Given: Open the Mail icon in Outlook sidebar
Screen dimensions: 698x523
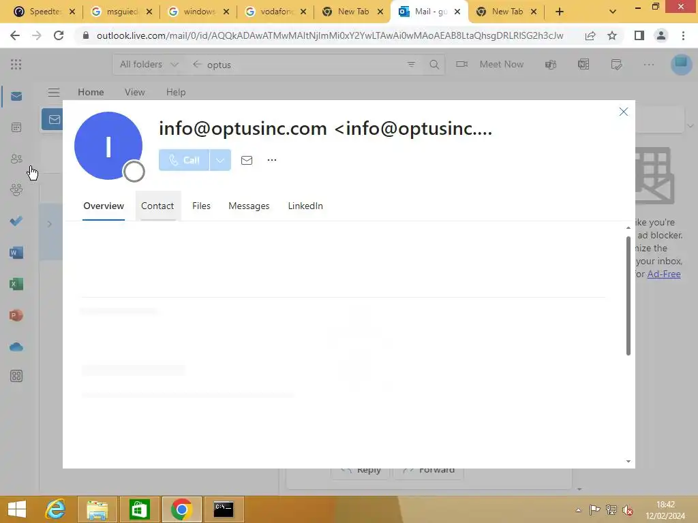Looking at the screenshot, I should pyautogui.click(x=16, y=97).
